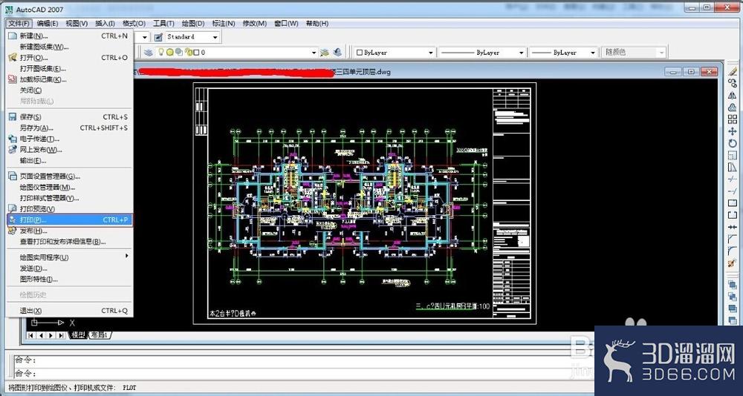743x396 pixels.
Task: Click 打印(P)... in File menu
Action: tap(70, 220)
